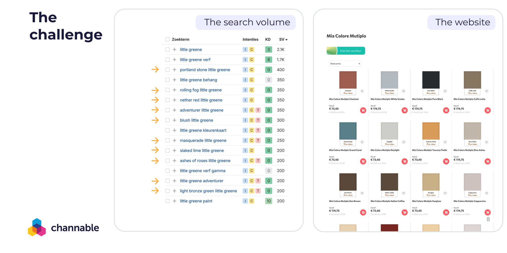Check the little greene paint row

pos(168,201)
